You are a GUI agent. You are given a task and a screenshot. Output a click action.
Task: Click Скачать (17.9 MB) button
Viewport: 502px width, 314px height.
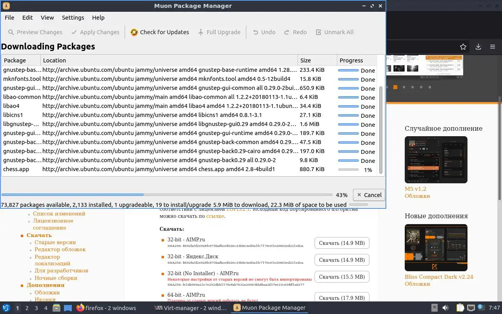342,298
